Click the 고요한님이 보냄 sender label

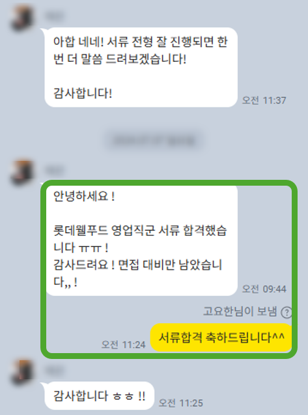coord(240,311)
